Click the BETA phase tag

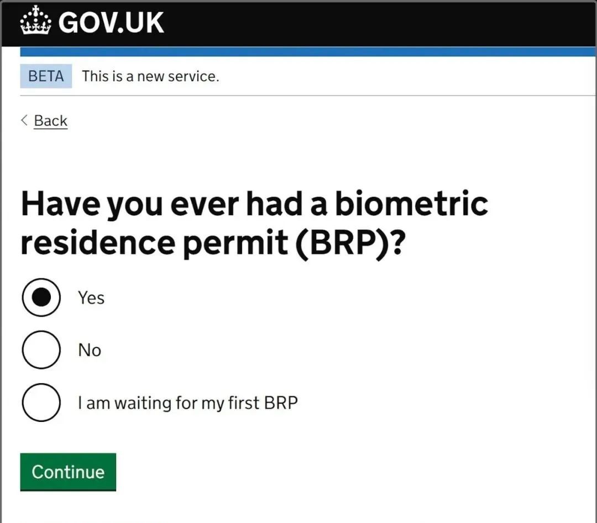(46, 76)
